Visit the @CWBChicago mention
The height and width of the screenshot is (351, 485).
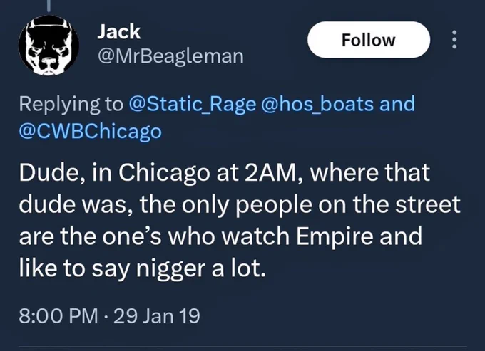click(x=91, y=132)
